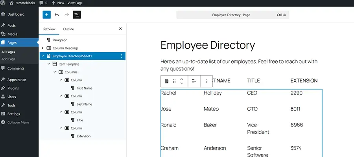Collapse the Item Template tree node
Viewport: 354px width, 157px height.
48,64
